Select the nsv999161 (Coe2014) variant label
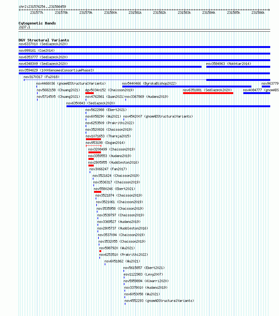The height and width of the screenshot is (316, 279). coord(37,50)
